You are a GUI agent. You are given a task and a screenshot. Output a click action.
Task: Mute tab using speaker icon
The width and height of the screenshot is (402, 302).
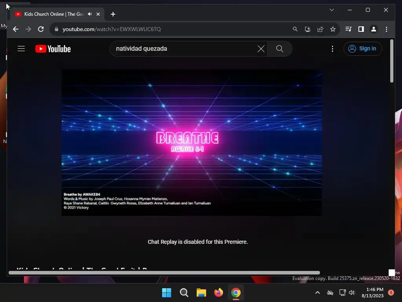(x=90, y=14)
